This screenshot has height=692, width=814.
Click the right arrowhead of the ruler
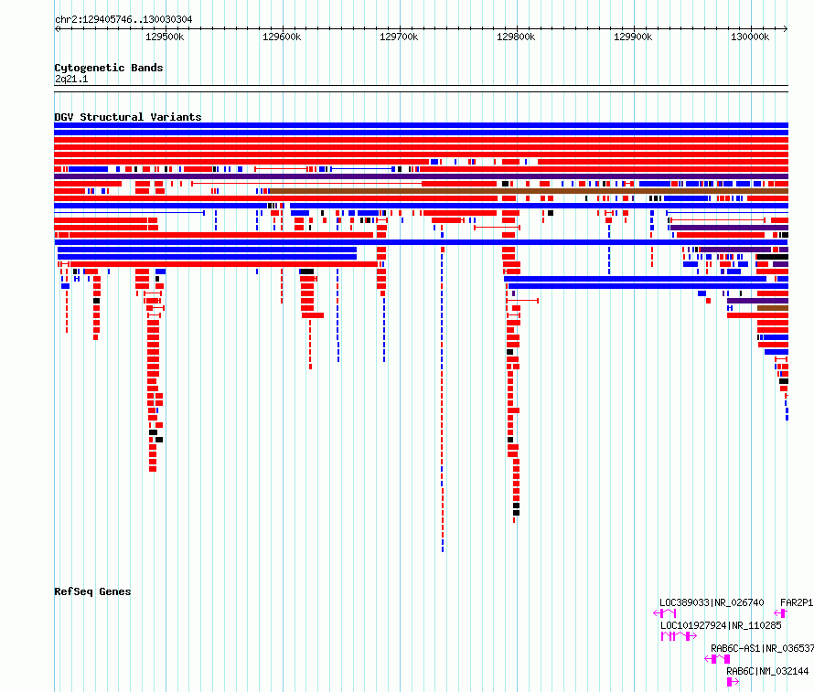[786, 29]
